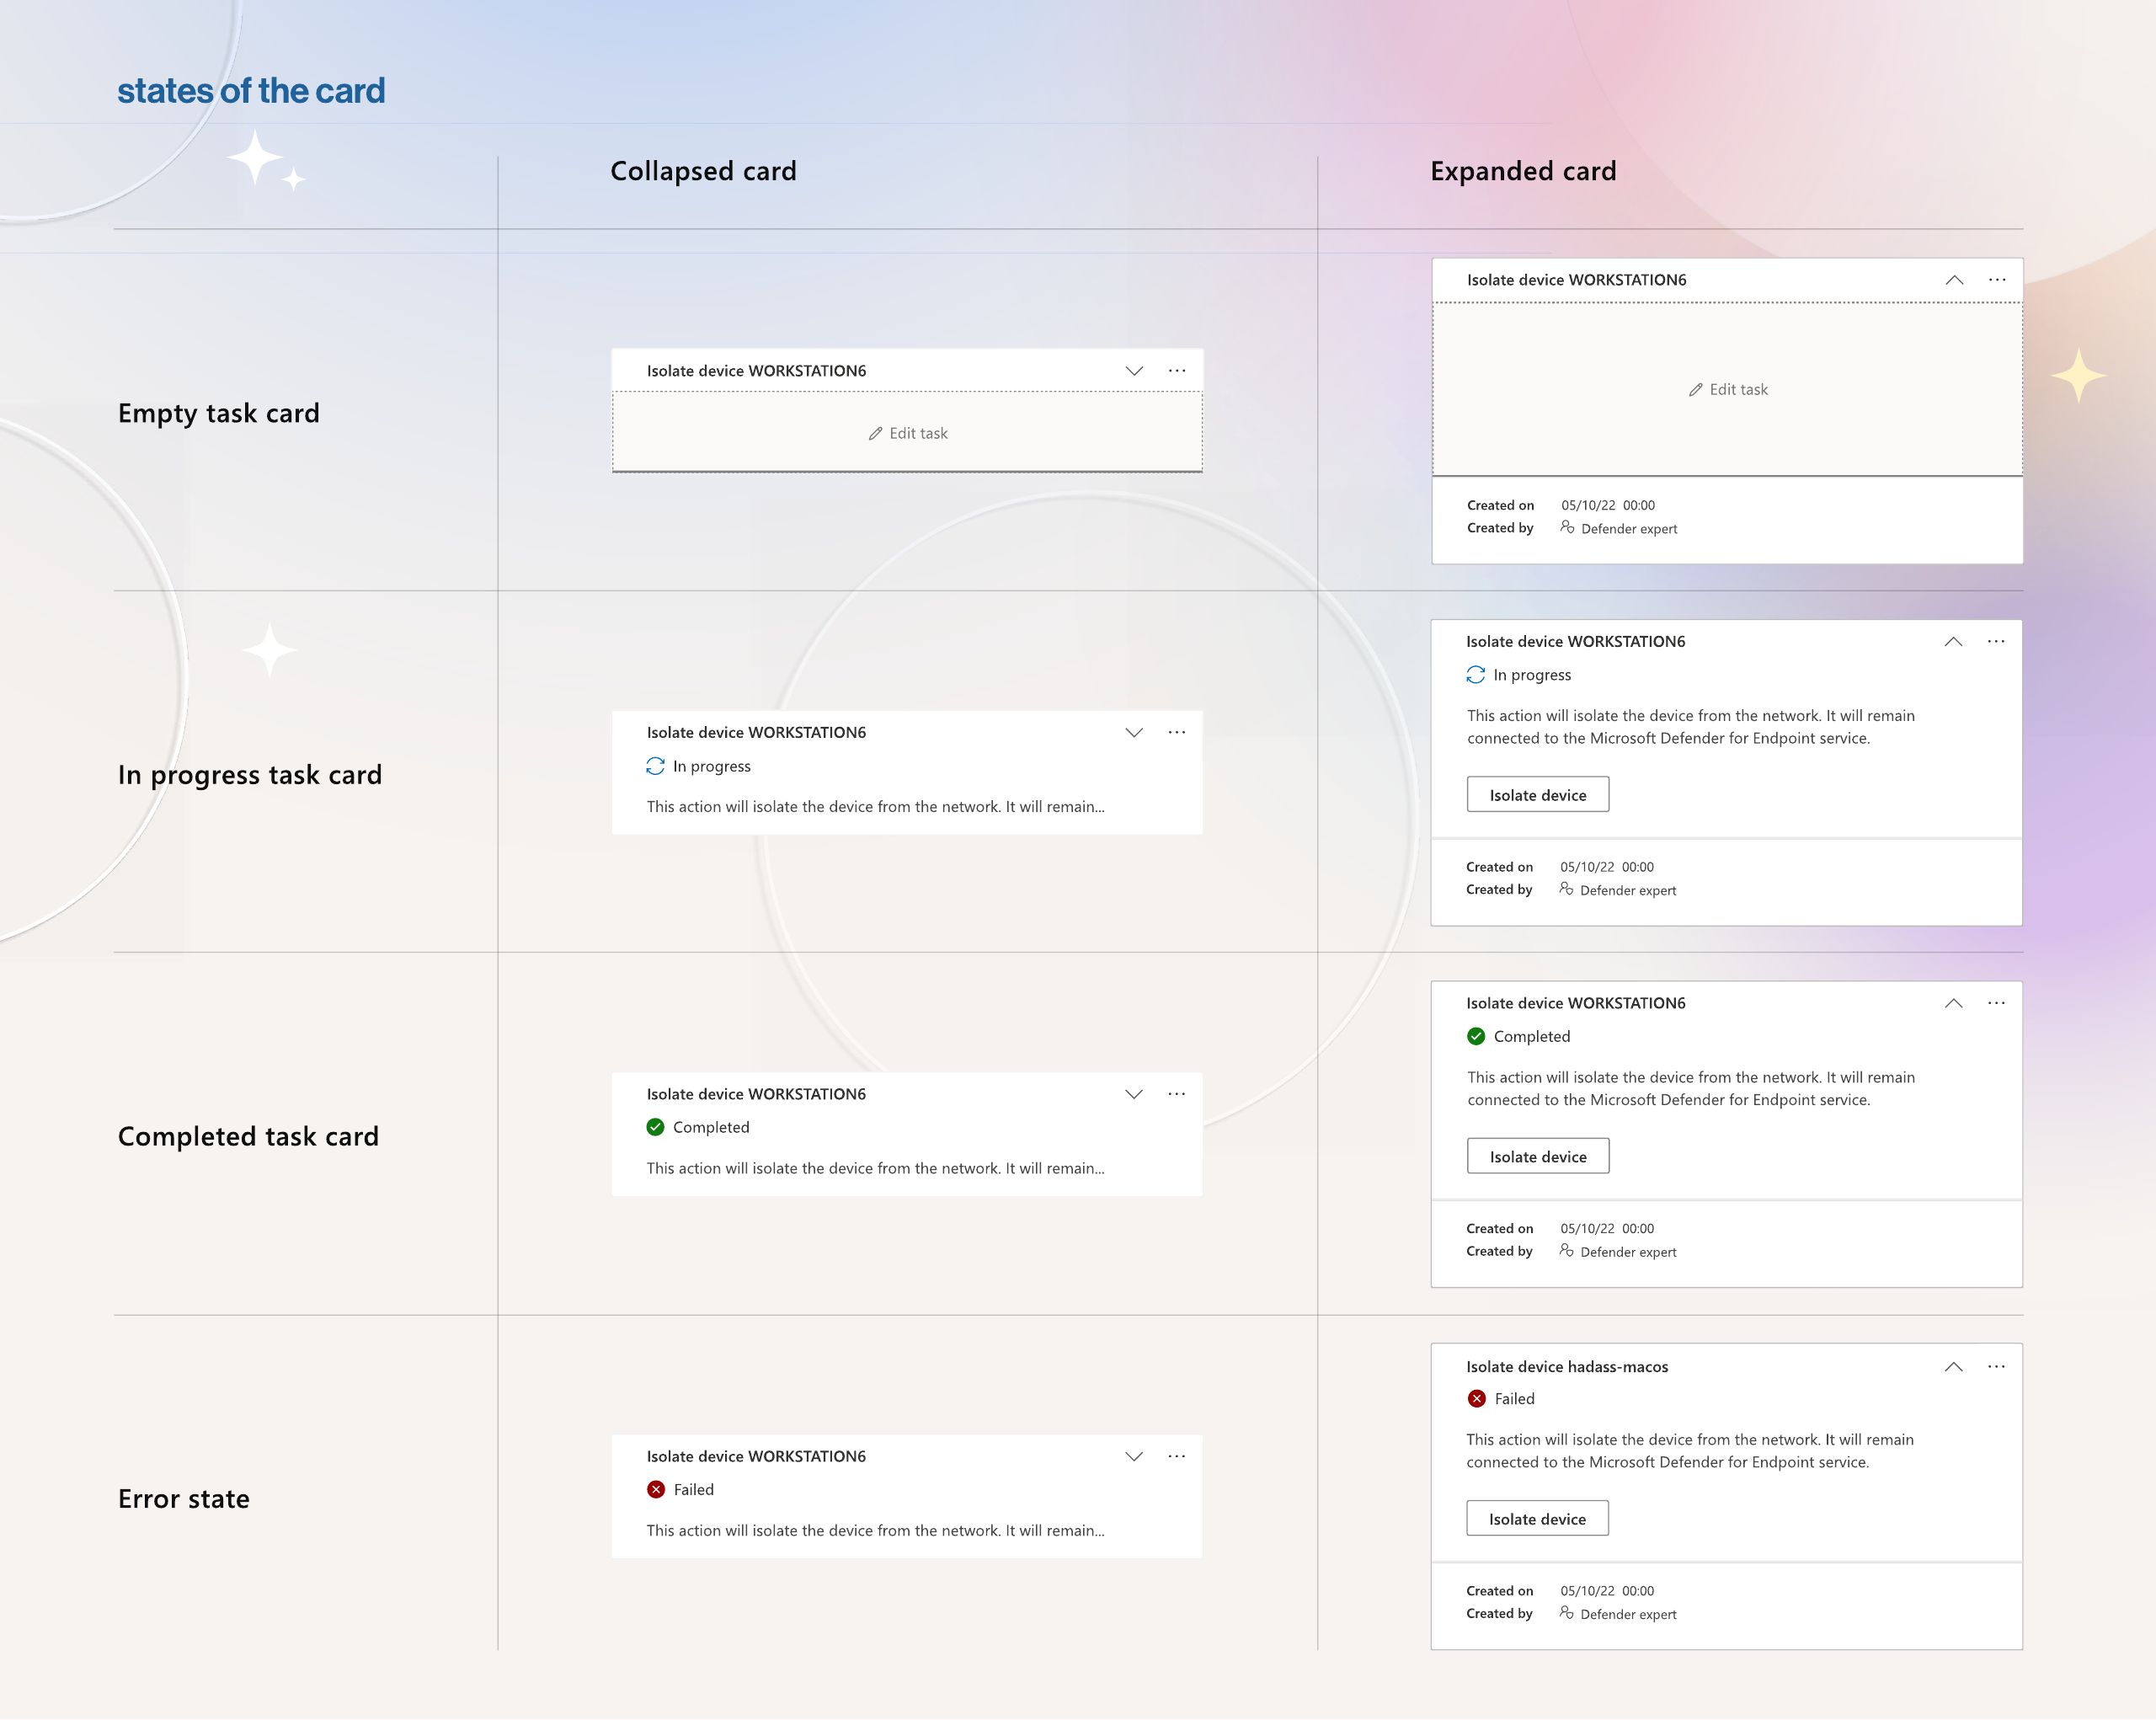Click 'Completed' status text in expanded card
Screen dimensions: 2156x1720
coord(1532,1037)
